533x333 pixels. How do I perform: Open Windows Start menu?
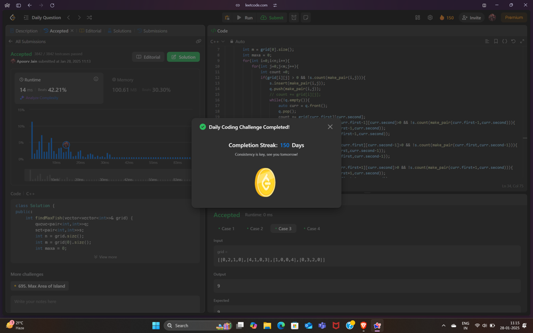[156, 326]
